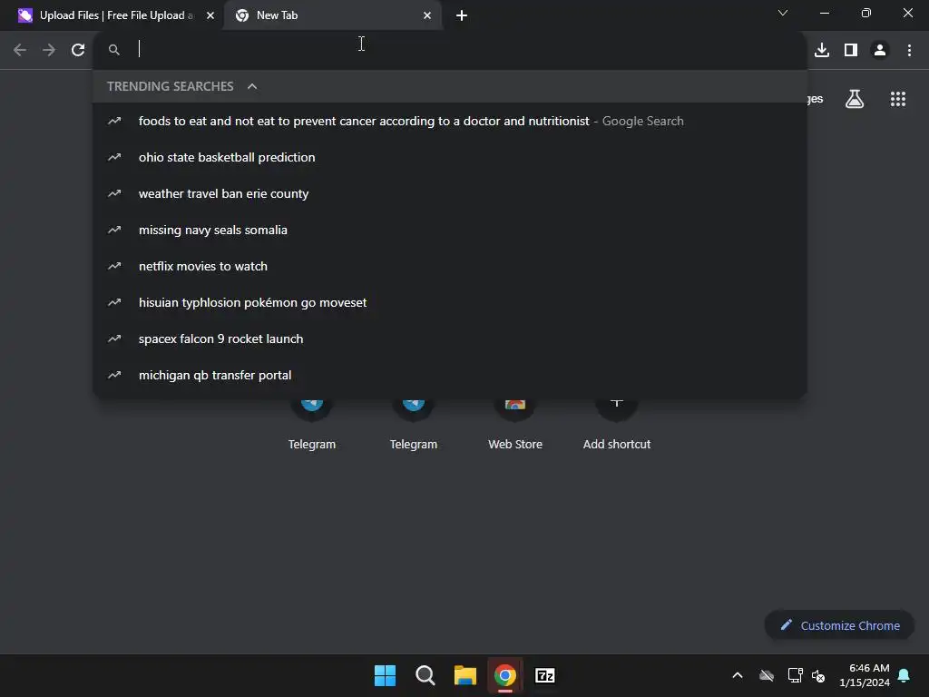Screen dimensions: 929x697
Task: Click the Customize Chrome button
Action: coord(839,625)
